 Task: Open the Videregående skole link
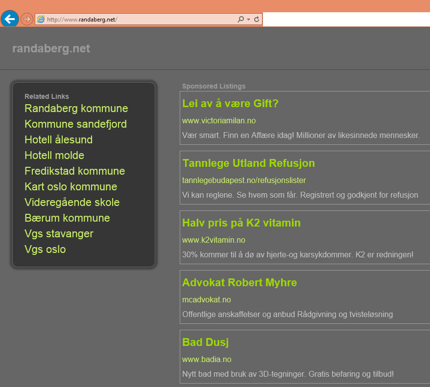[72, 203]
